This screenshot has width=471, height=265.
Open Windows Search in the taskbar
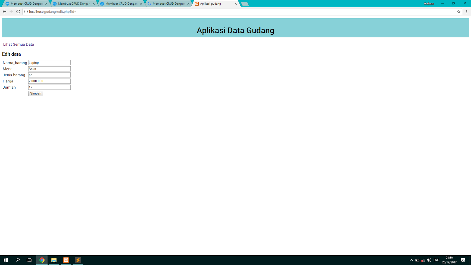[x=17, y=260]
